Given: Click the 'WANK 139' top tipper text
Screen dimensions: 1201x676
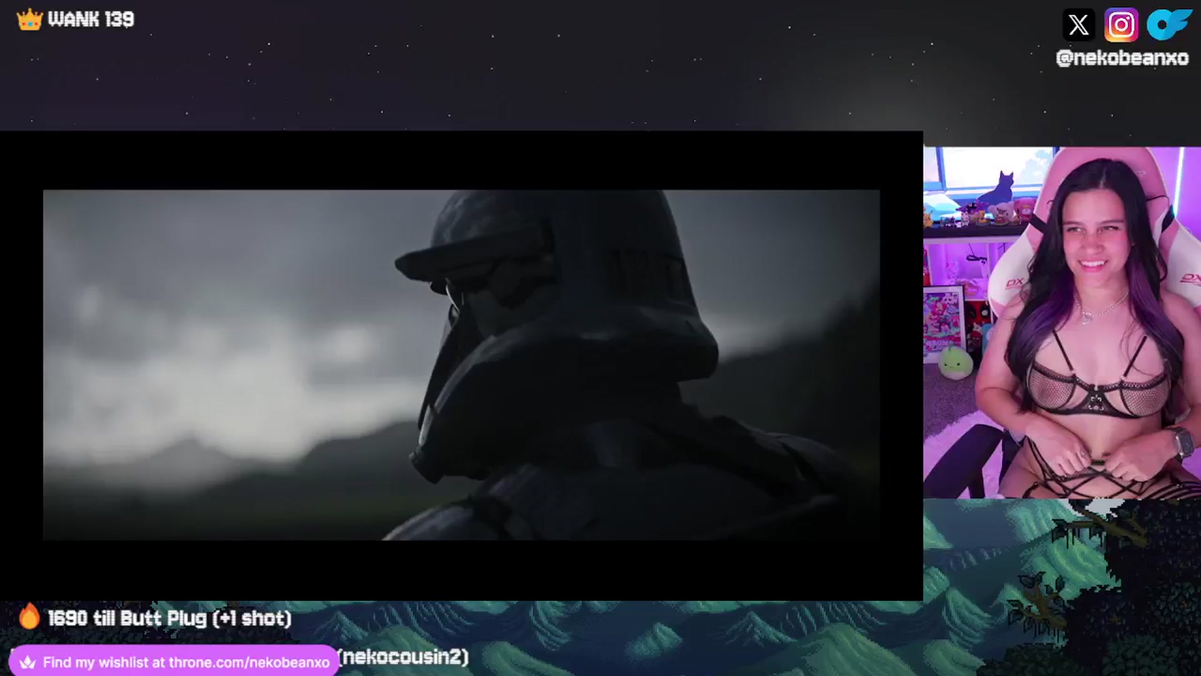Looking at the screenshot, I should pyautogui.click(x=91, y=19).
